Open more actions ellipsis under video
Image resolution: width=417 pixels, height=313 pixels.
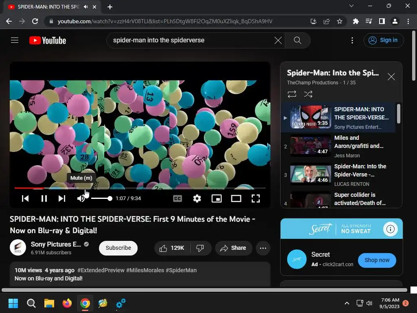[x=263, y=248]
